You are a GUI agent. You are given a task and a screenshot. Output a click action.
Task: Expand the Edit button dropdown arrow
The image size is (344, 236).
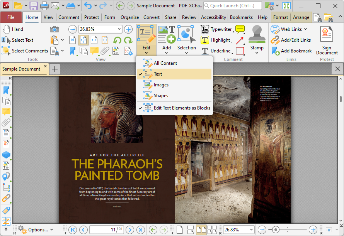pos(146,53)
